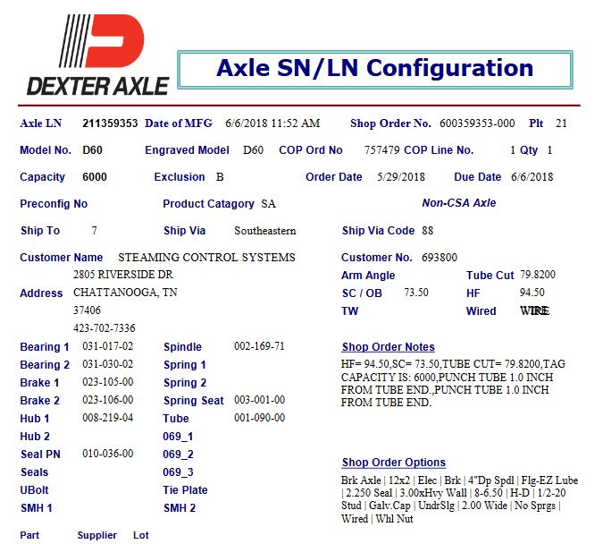The height and width of the screenshot is (544, 603).
Task: Click the Seal PN value 010-036-00
Action: [x=108, y=454]
